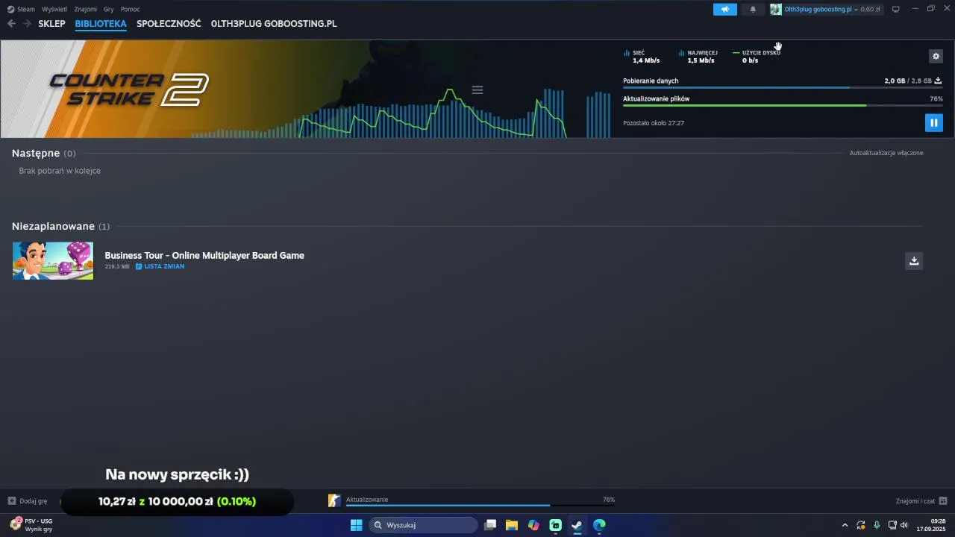Switch to the BIBLIOTEKA tab
This screenshot has width=955, height=537.
[x=101, y=24]
